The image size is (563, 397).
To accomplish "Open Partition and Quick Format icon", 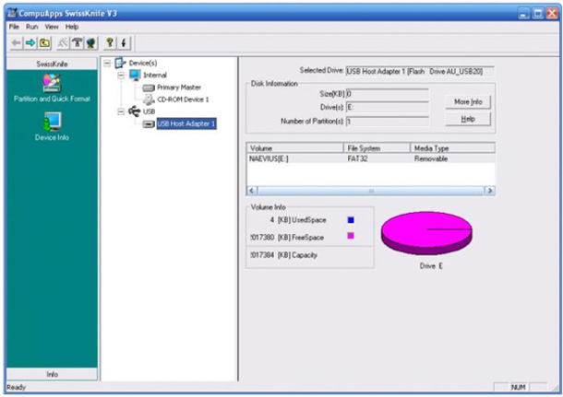I will tap(52, 84).
